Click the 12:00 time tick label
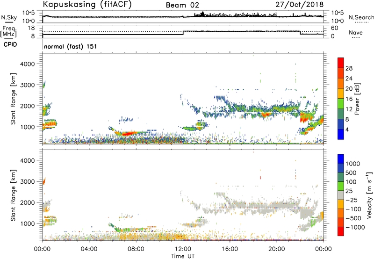The image size is (374, 259). (183, 249)
